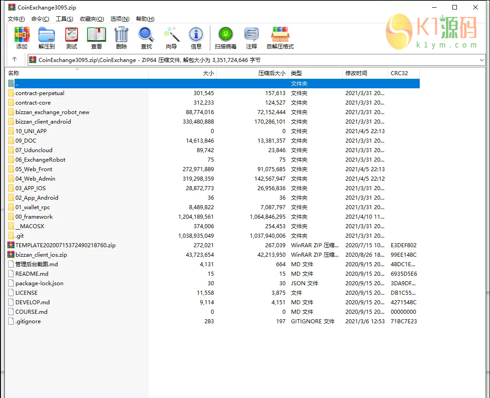Open the 收藏夹(O) menu
Image resolution: width=490 pixels, height=398 pixels.
92,19
